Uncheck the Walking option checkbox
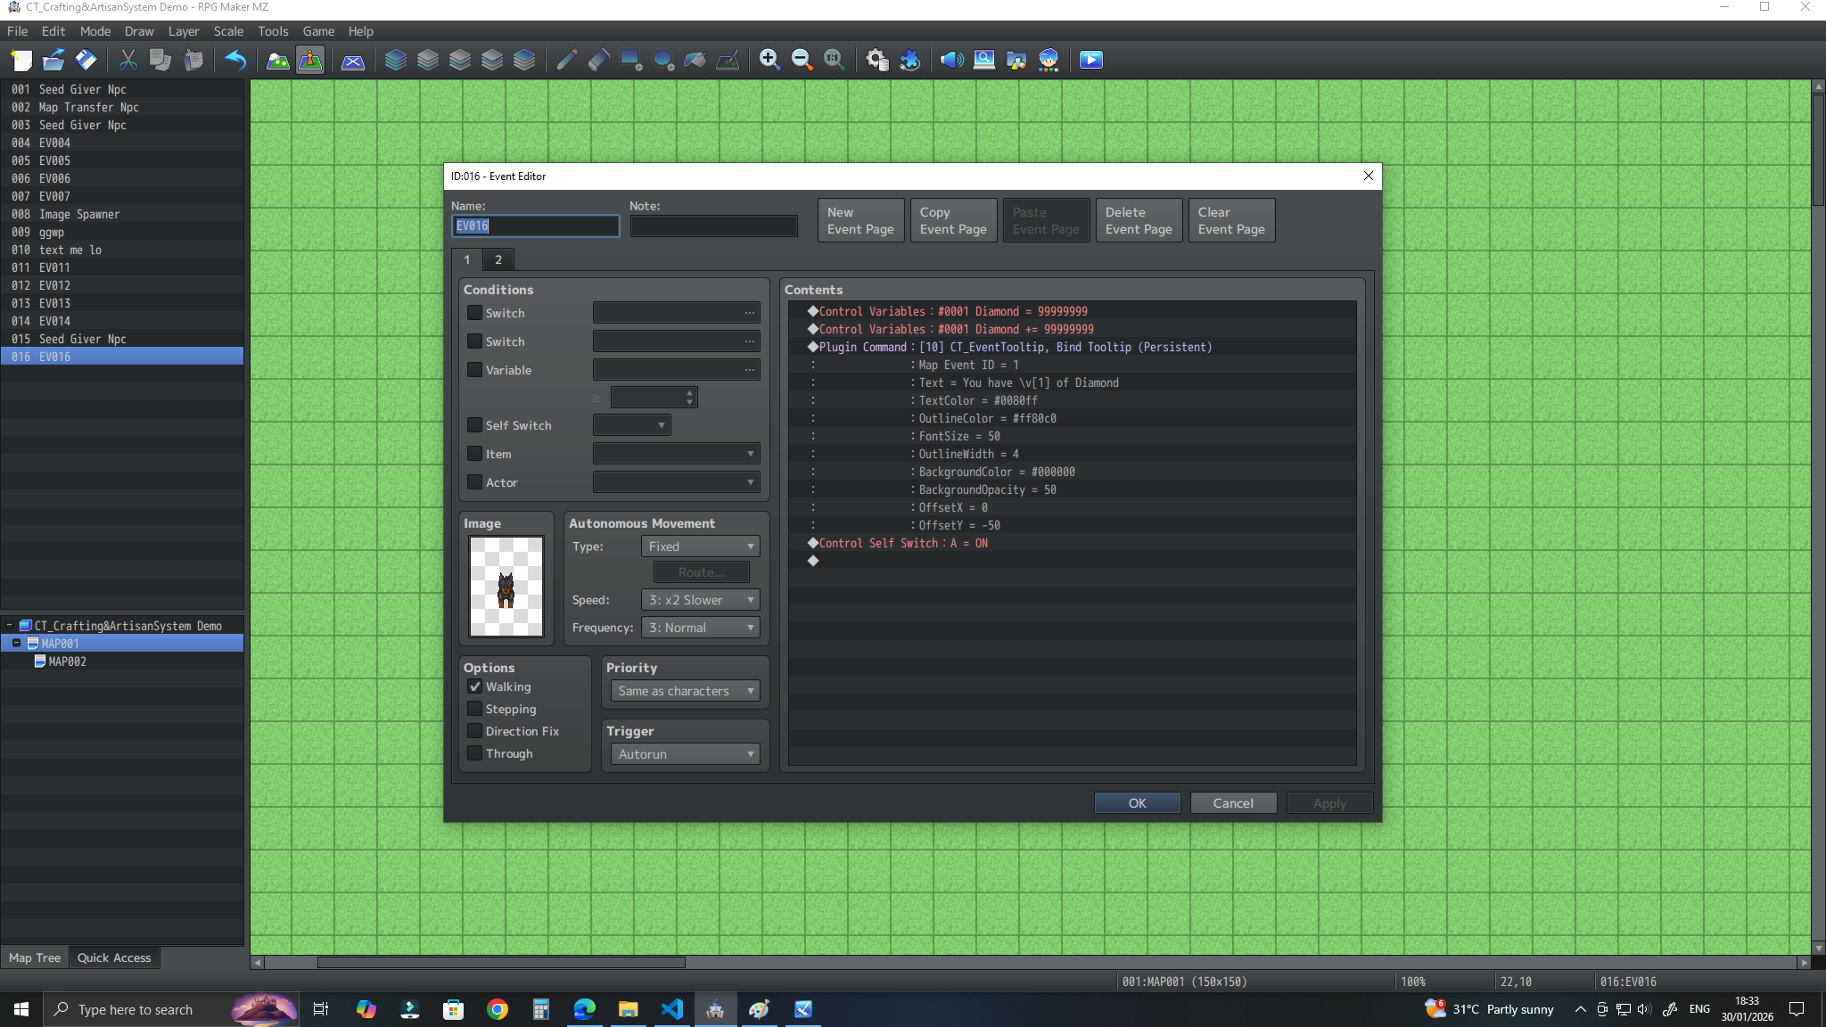The width and height of the screenshot is (1826, 1027). (475, 686)
